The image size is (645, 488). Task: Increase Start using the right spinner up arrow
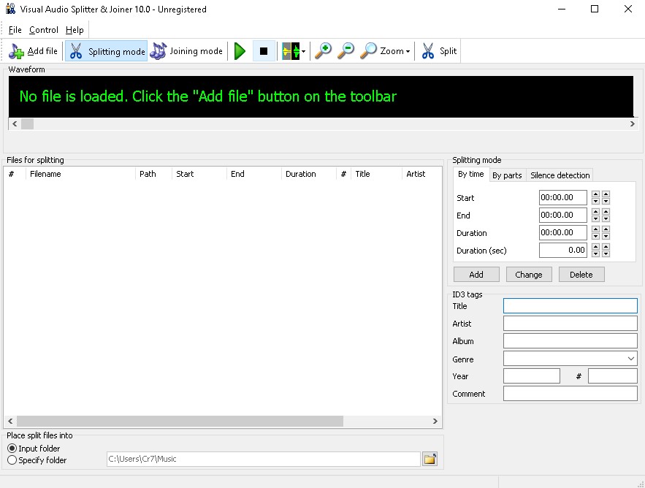606,194
